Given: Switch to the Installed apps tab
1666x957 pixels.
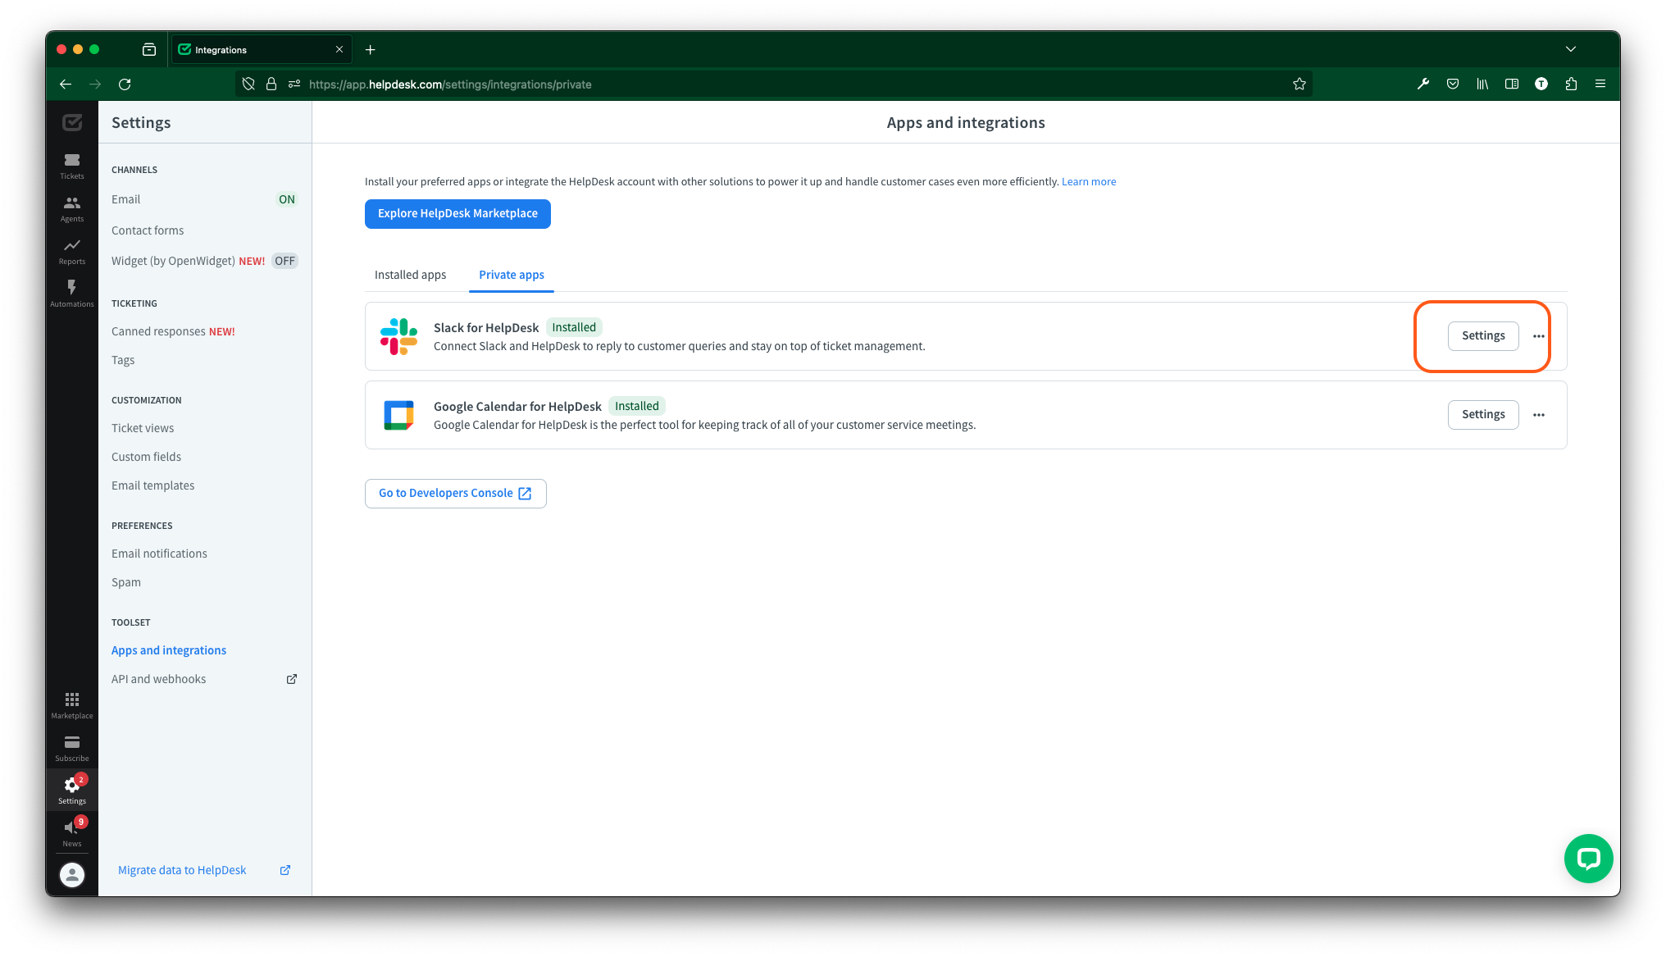Looking at the screenshot, I should coord(410,275).
